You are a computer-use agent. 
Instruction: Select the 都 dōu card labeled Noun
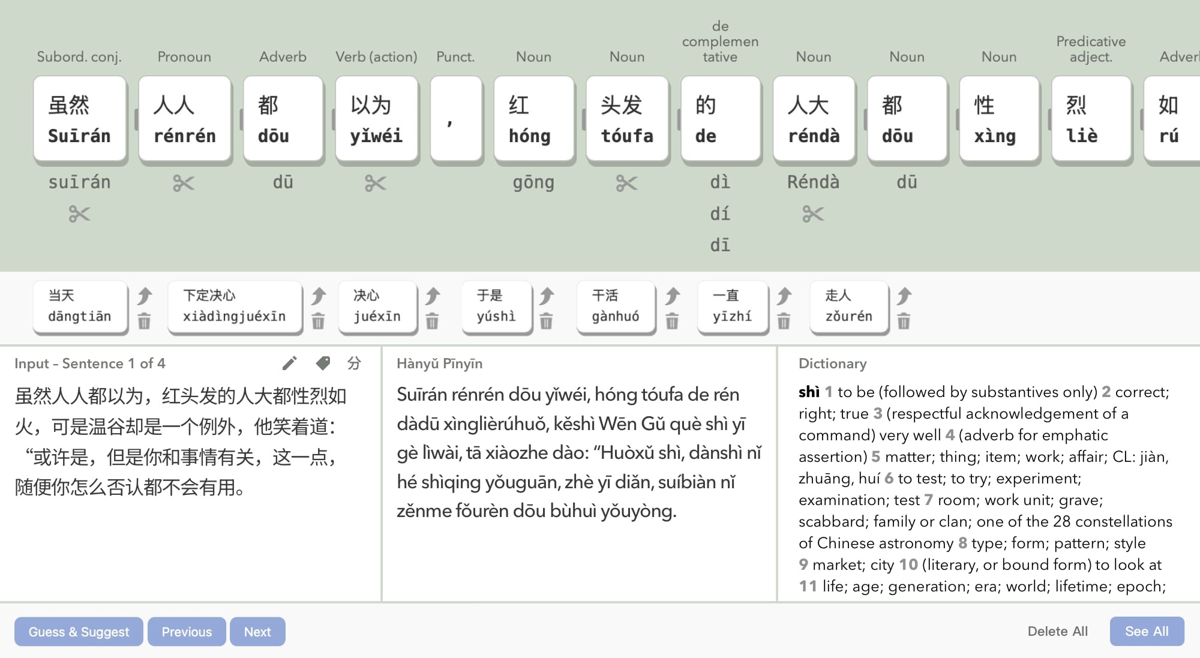(x=907, y=119)
